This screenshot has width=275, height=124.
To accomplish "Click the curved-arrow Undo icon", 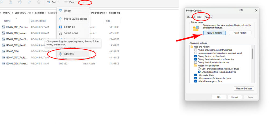I will tap(60, 11).
